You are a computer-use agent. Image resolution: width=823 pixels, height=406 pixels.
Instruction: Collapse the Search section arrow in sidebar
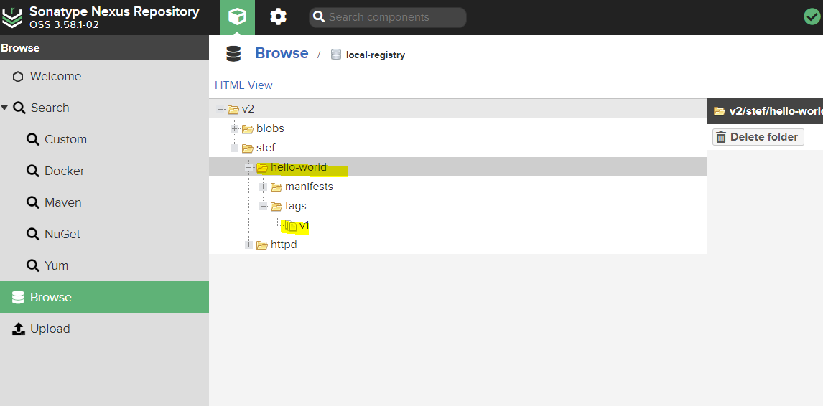click(x=5, y=108)
